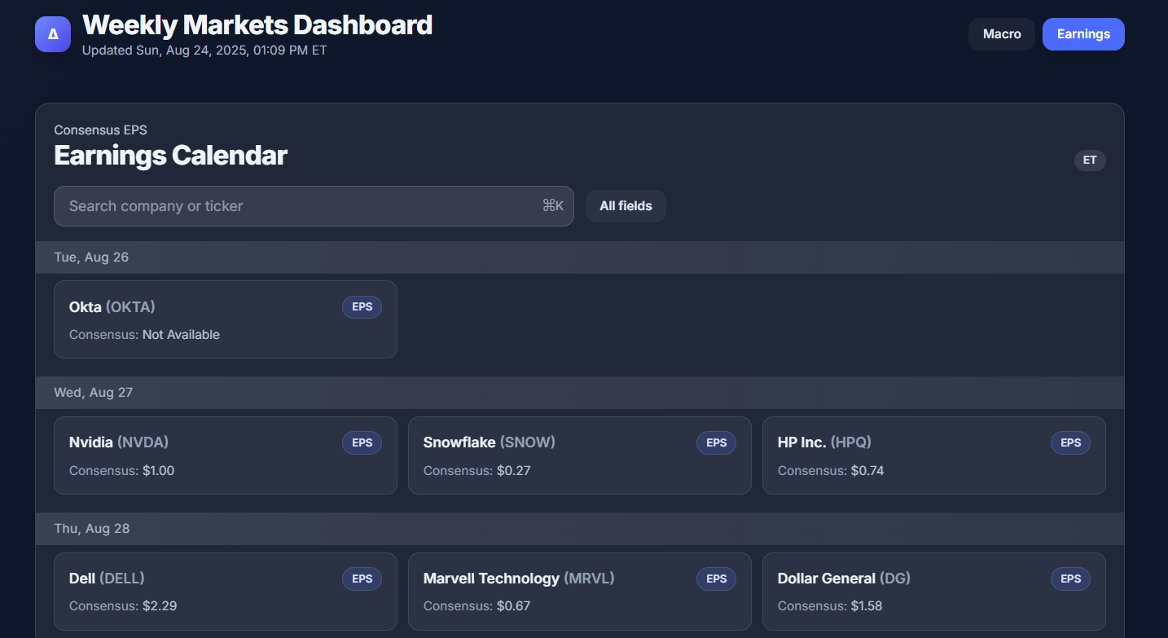Viewport: 1168px width, 638px height.
Task: Open the Nvidia (NVDA) card
Action: pos(226,455)
